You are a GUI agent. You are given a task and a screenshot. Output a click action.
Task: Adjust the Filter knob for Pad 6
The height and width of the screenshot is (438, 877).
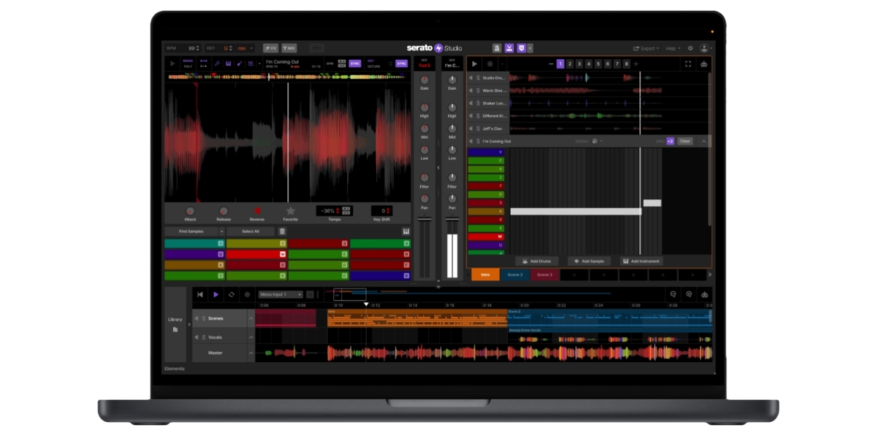click(x=424, y=177)
